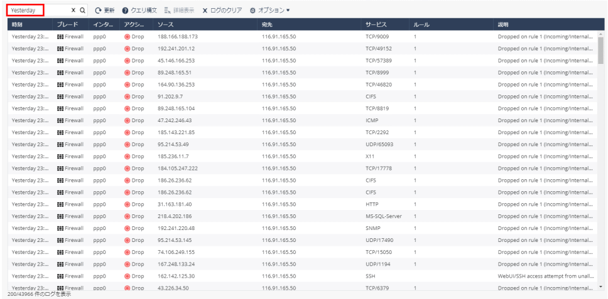608x299 pixels.
Task: Click the 詳細表示 details view button
Action: pyautogui.click(x=180, y=11)
